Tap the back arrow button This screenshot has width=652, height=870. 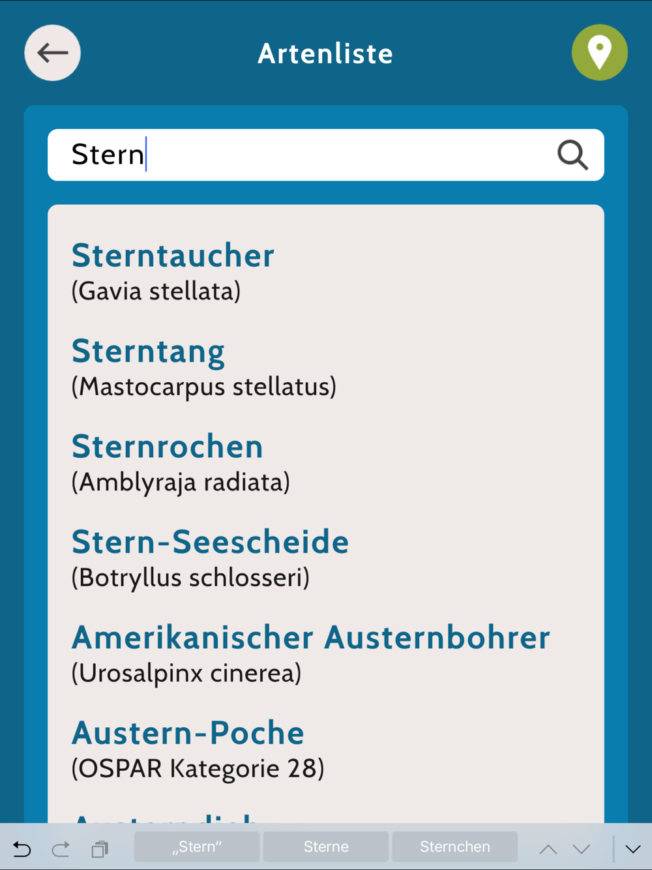pos(52,53)
